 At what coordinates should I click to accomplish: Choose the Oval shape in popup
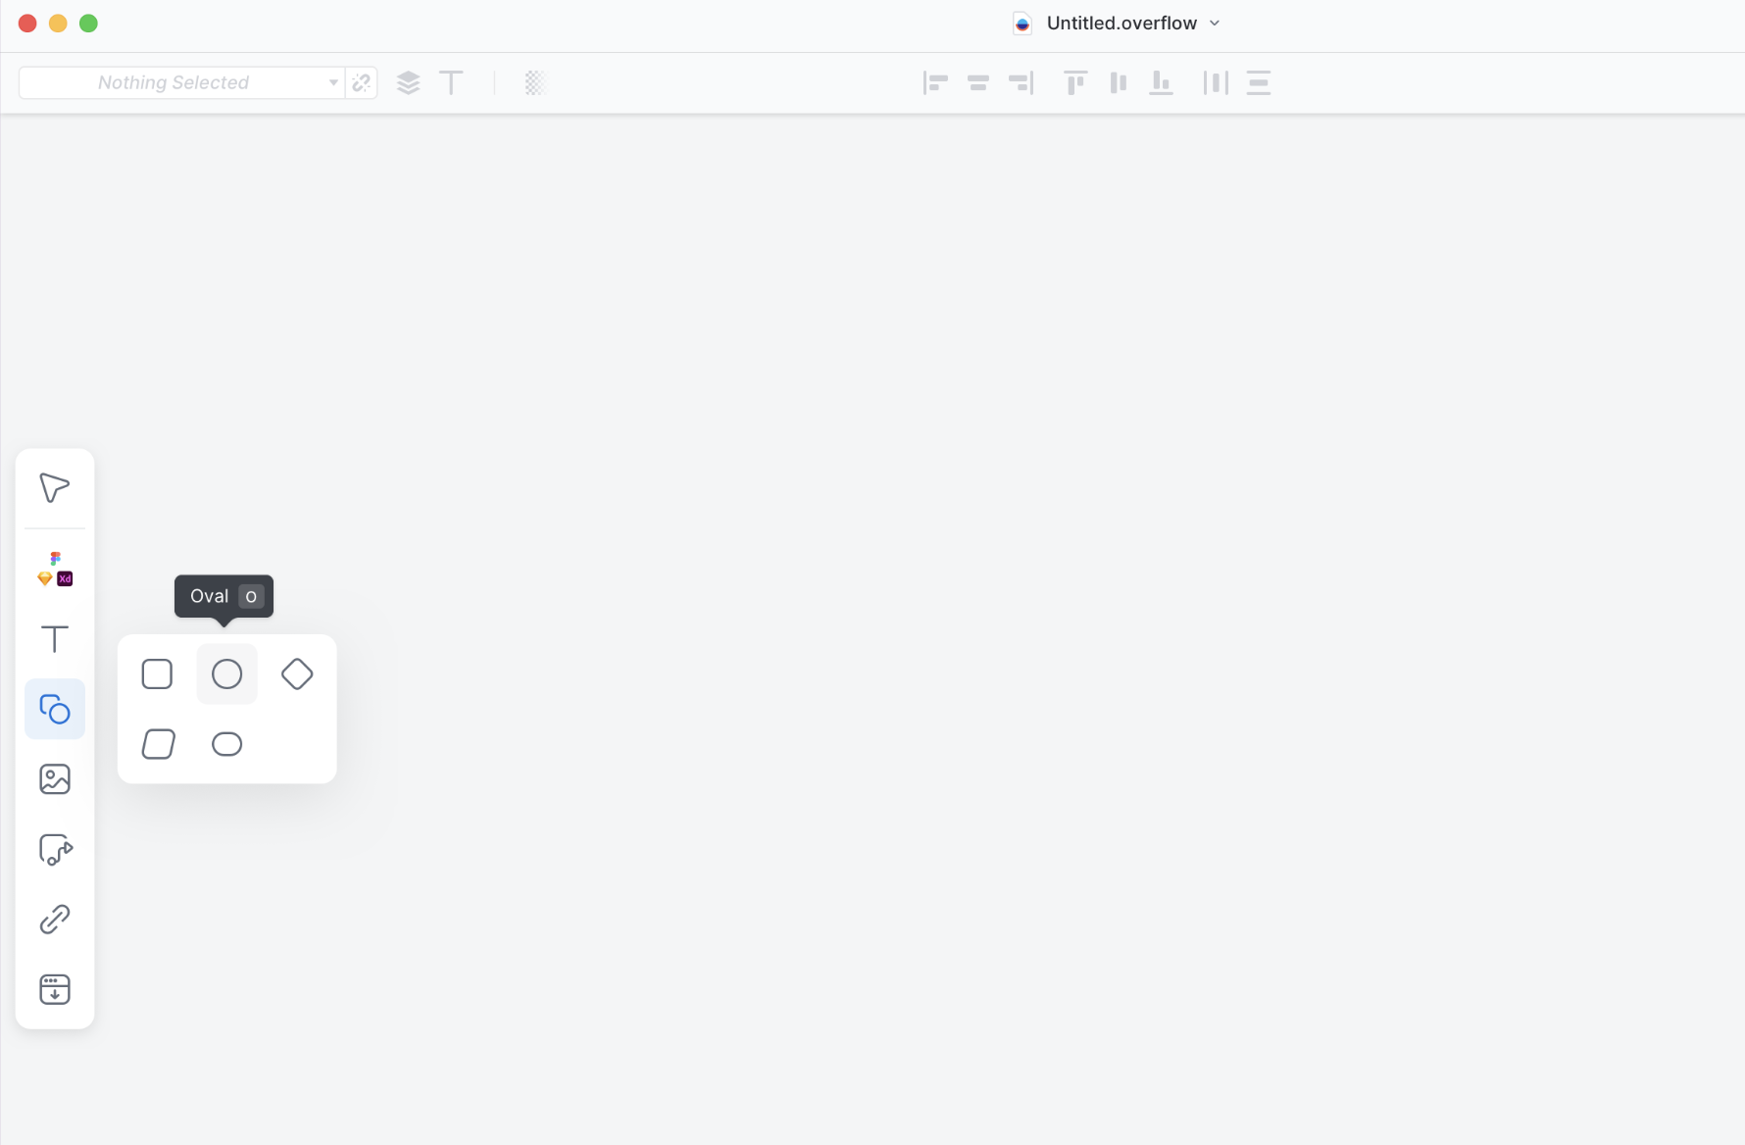(x=226, y=674)
